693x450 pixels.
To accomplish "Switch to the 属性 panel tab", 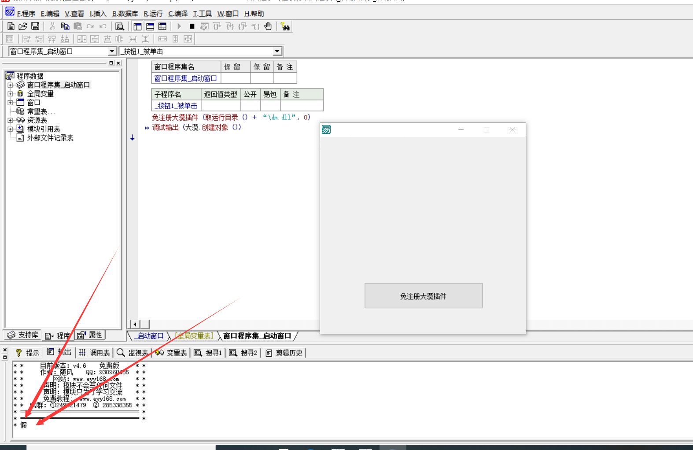I will [x=90, y=335].
